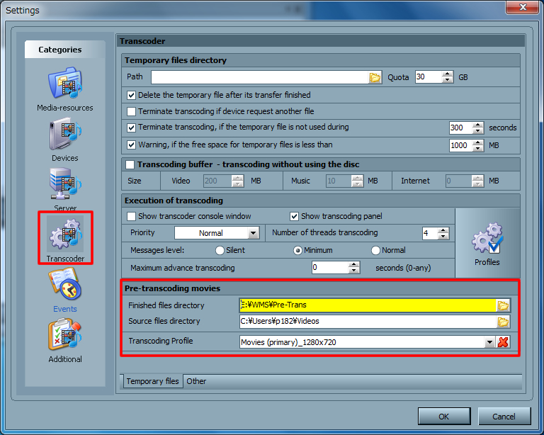
Task: Expand the Priority dropdown
Action: click(253, 233)
